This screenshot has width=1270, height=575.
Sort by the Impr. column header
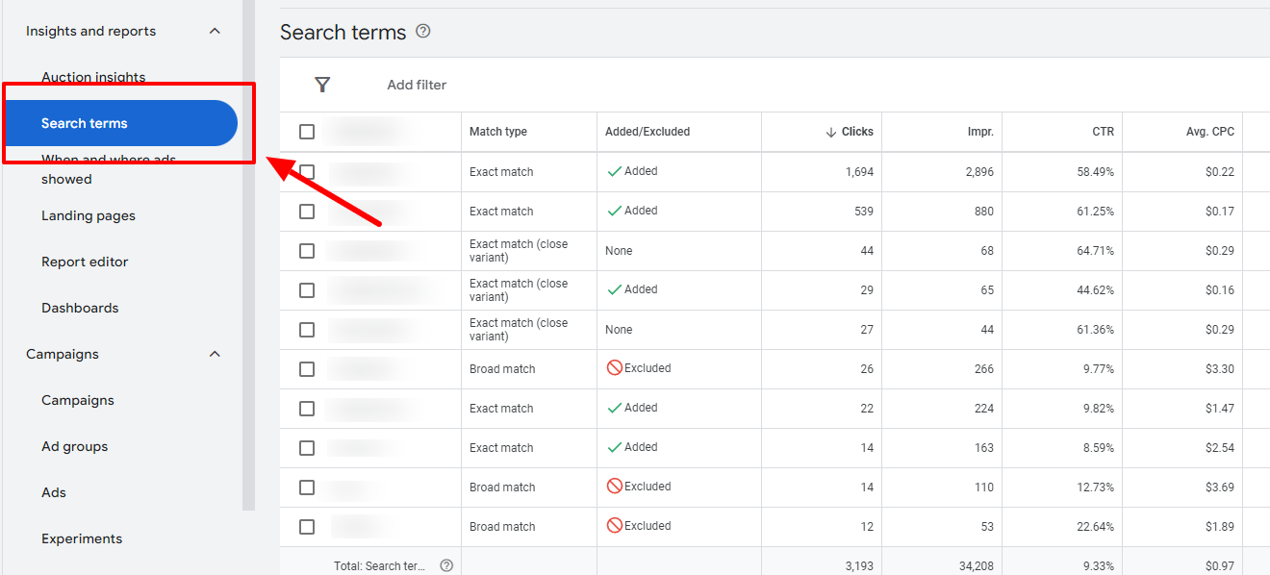tap(980, 132)
